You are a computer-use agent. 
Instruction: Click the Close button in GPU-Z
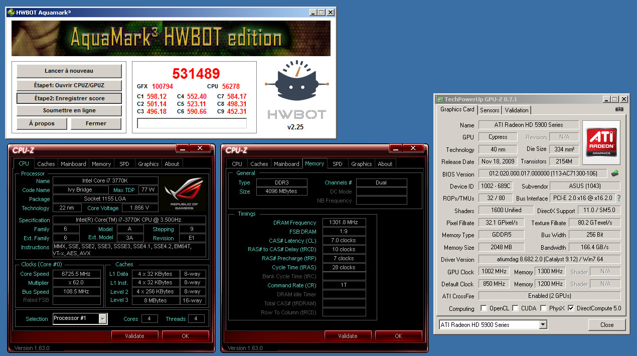tap(607, 324)
